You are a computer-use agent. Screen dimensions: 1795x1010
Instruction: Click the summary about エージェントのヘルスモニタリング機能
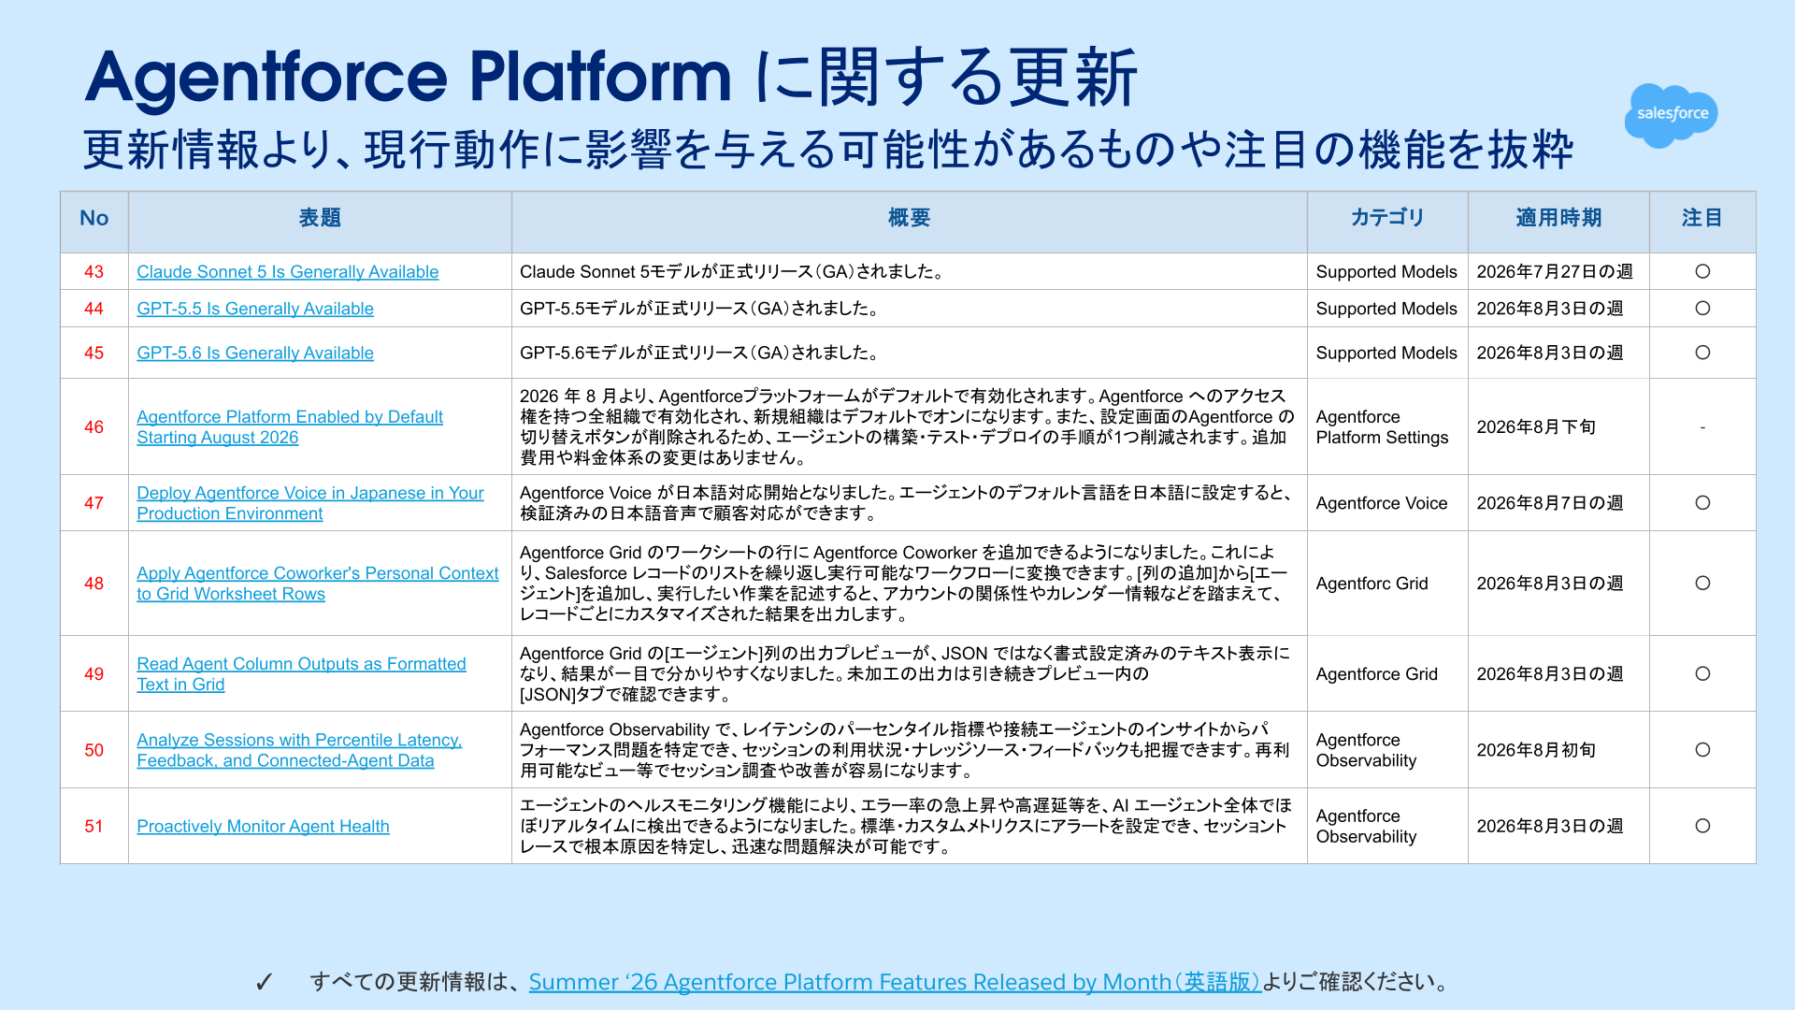click(906, 826)
